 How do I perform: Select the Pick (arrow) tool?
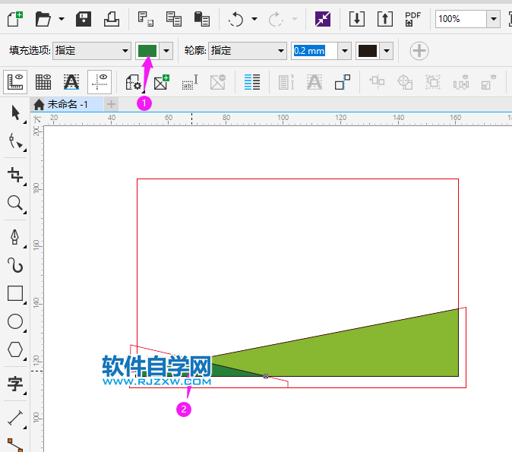coord(15,113)
